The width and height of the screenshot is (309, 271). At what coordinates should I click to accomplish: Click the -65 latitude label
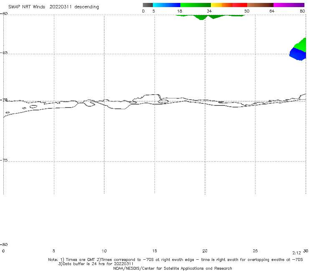coord(4,53)
